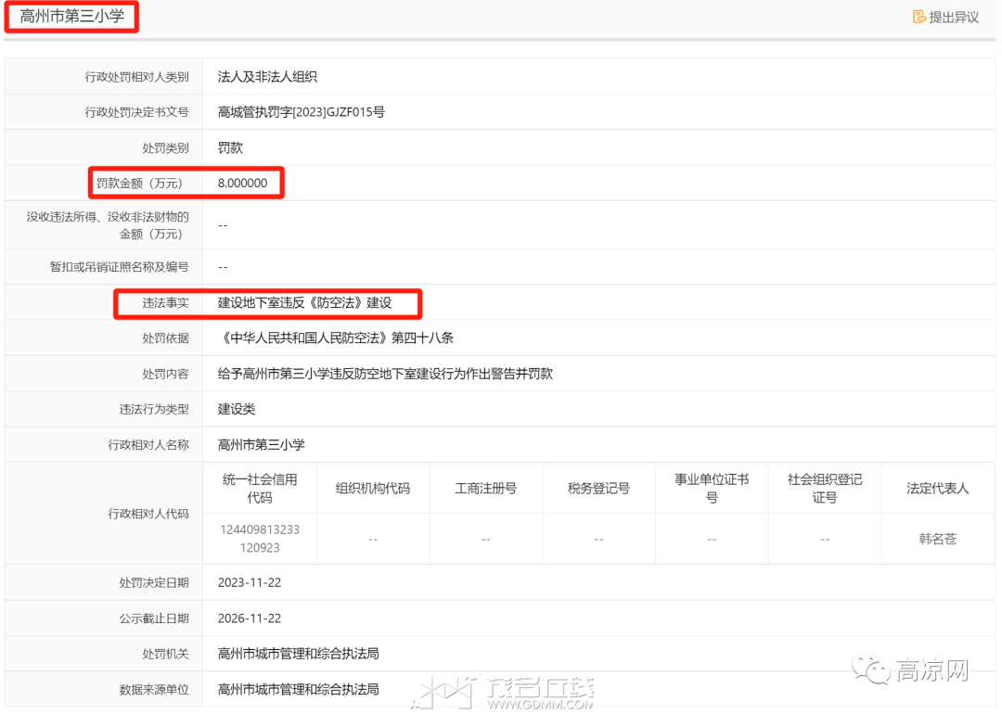Click the label 暂扣或吊销证照名称及编号

coord(120,267)
